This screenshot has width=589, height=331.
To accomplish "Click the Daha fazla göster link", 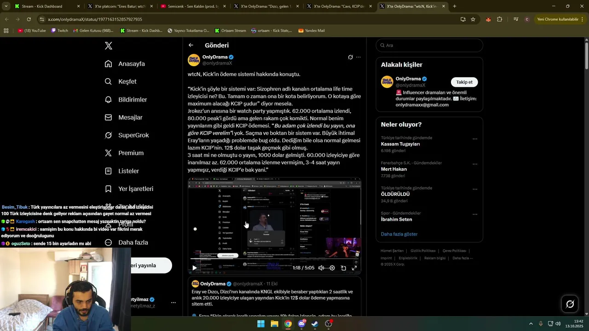I will pyautogui.click(x=399, y=234).
